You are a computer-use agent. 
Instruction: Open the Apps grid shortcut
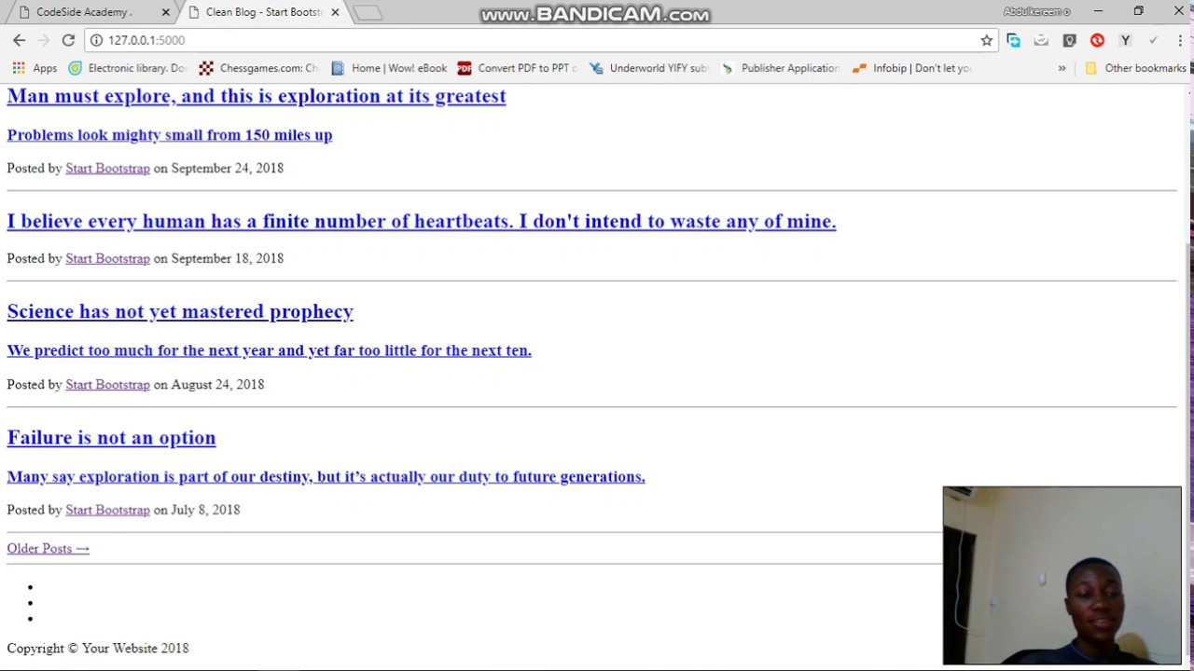(35, 68)
